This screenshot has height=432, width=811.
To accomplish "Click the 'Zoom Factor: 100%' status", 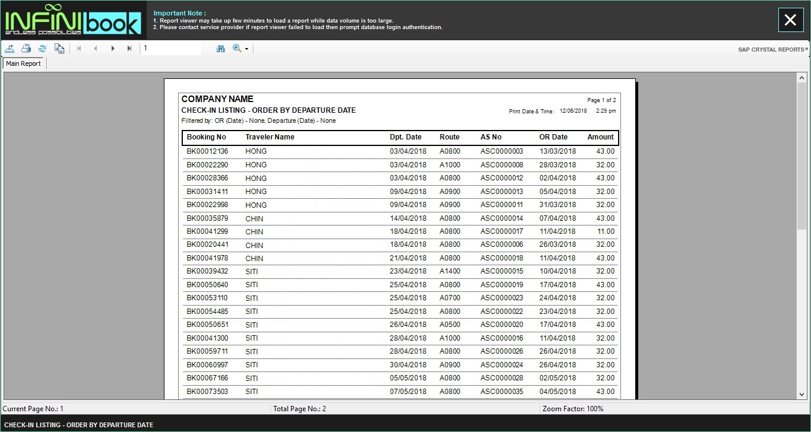I will pos(573,409).
